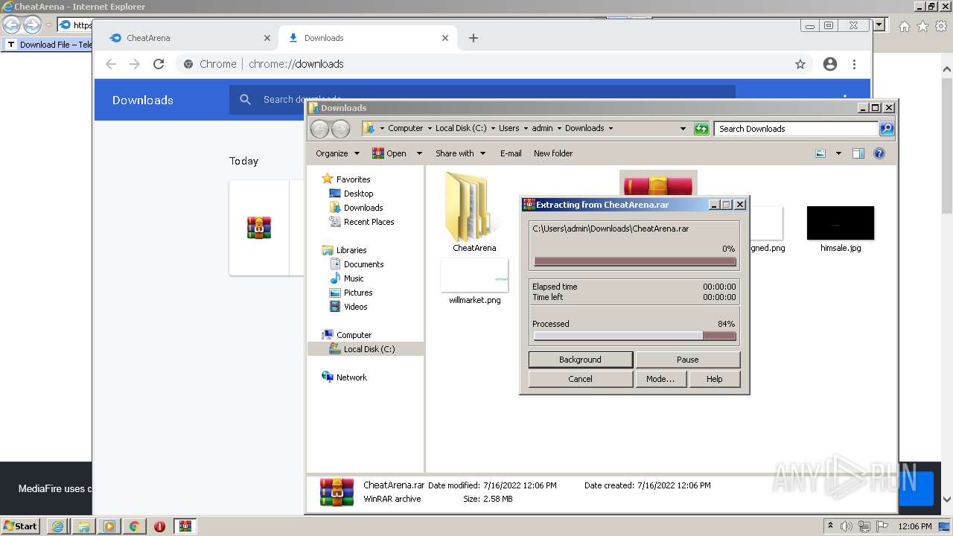Change the view with the views icon
Viewport: 953px width, 536px height.
click(x=820, y=153)
